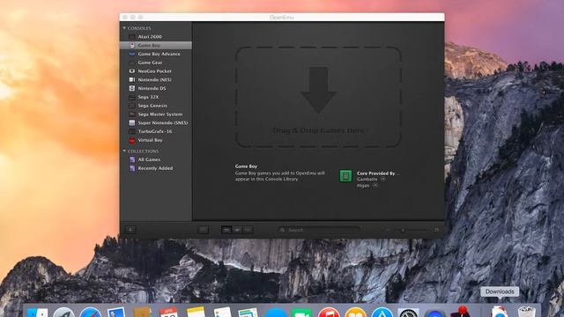Collapse the Consoles section

click(x=124, y=28)
